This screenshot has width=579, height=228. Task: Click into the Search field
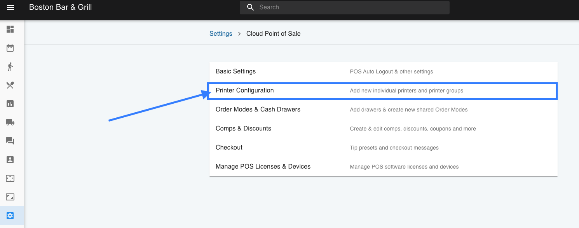click(x=350, y=7)
